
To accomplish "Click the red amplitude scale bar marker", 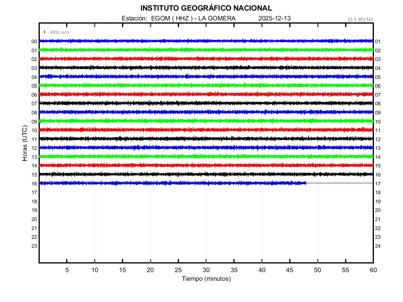I will pyautogui.click(x=44, y=32).
